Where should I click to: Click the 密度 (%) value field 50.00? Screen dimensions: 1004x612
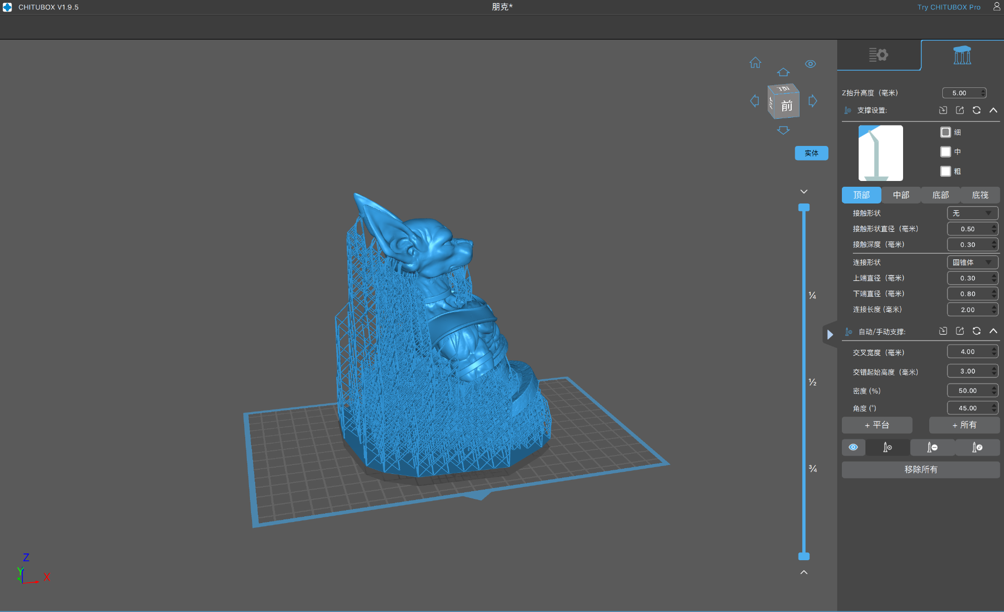pyautogui.click(x=968, y=391)
